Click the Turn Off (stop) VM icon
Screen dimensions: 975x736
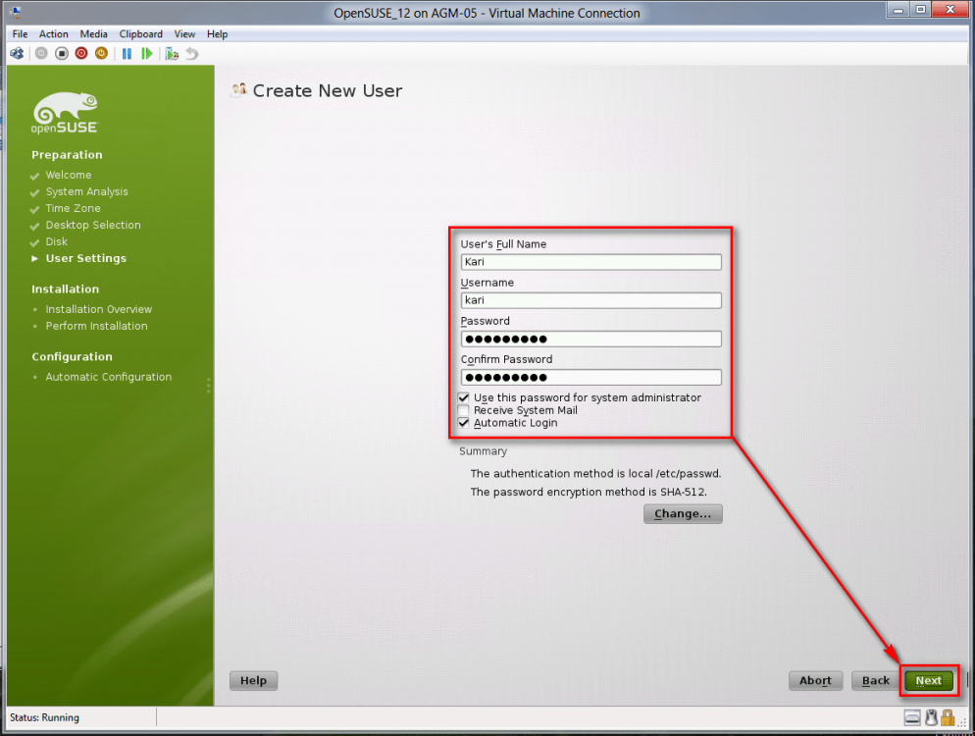61,54
